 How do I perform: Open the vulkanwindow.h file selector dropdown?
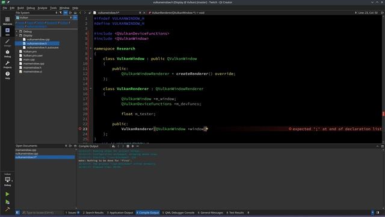(117, 13)
